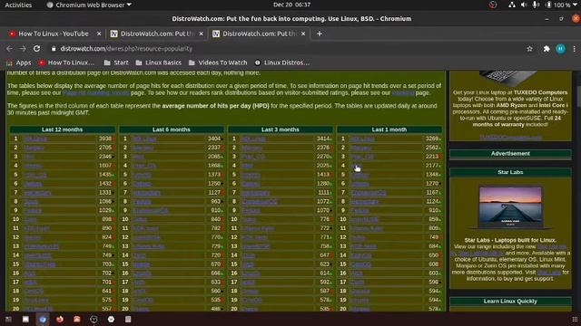The width and height of the screenshot is (581, 326).
Task: Switch to How To Linux - YouTube tab
Action: [54, 34]
